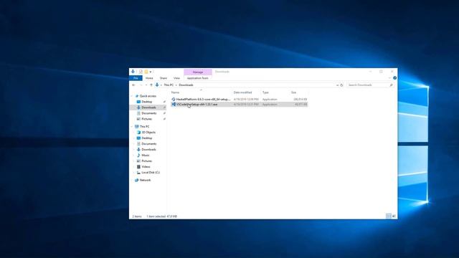Click the size value of the HaskellPlatform row
The height and width of the screenshot is (258, 459).
pos(300,100)
